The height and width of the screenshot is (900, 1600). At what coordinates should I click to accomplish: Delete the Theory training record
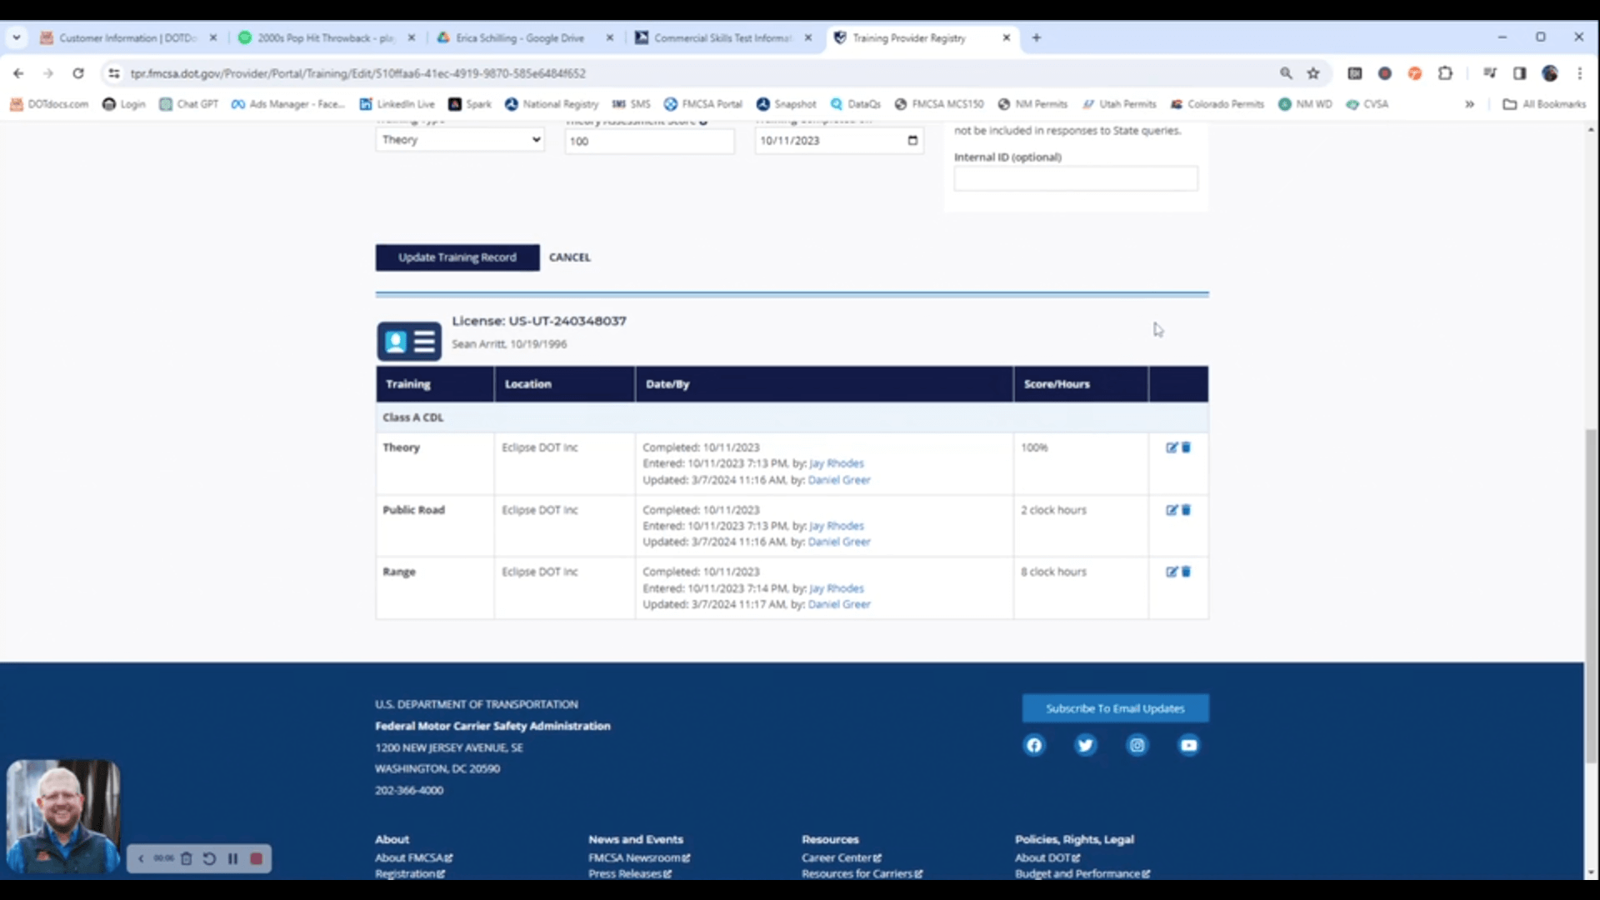click(x=1186, y=447)
